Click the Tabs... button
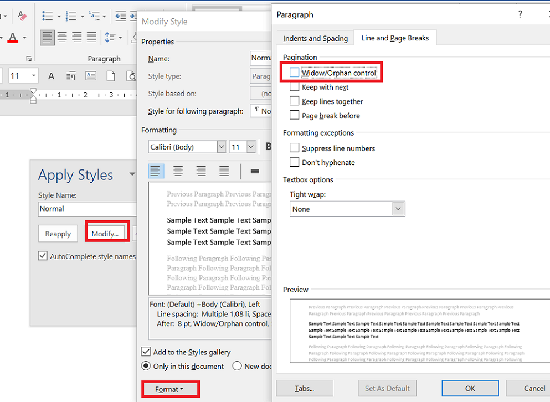Image resolution: width=550 pixels, height=402 pixels. 305,388
